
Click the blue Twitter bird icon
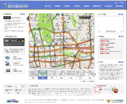[x=8, y=58]
